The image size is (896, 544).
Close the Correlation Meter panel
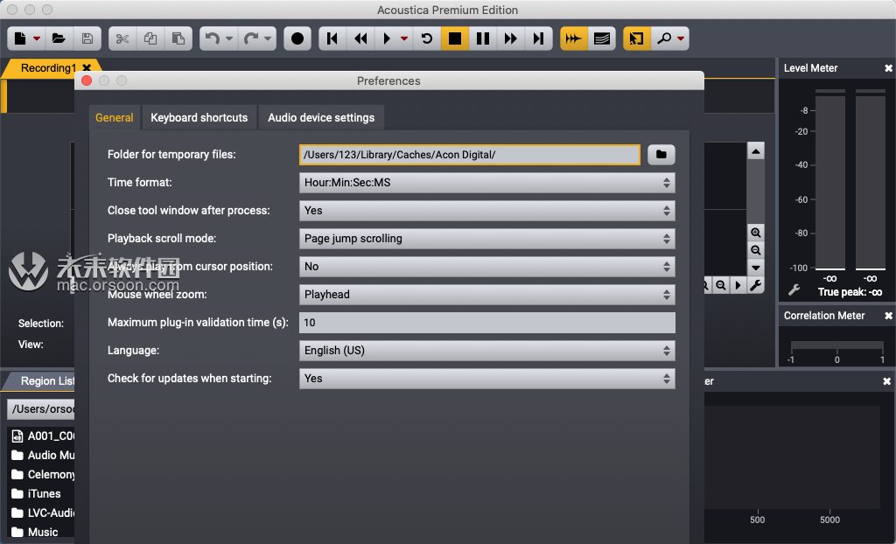(888, 316)
